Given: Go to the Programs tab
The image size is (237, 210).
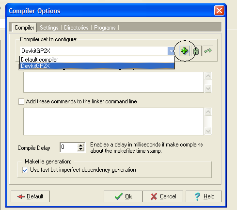Looking at the screenshot, I should coord(105,28).
